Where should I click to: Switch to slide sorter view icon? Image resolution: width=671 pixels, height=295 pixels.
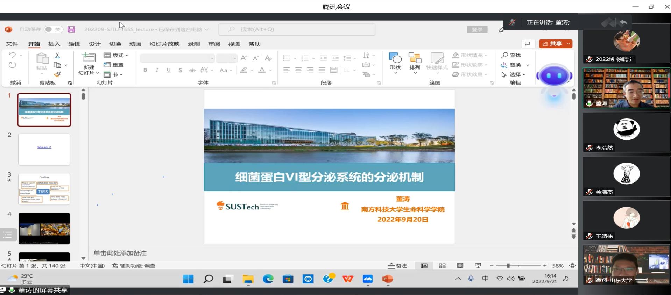coord(442,266)
